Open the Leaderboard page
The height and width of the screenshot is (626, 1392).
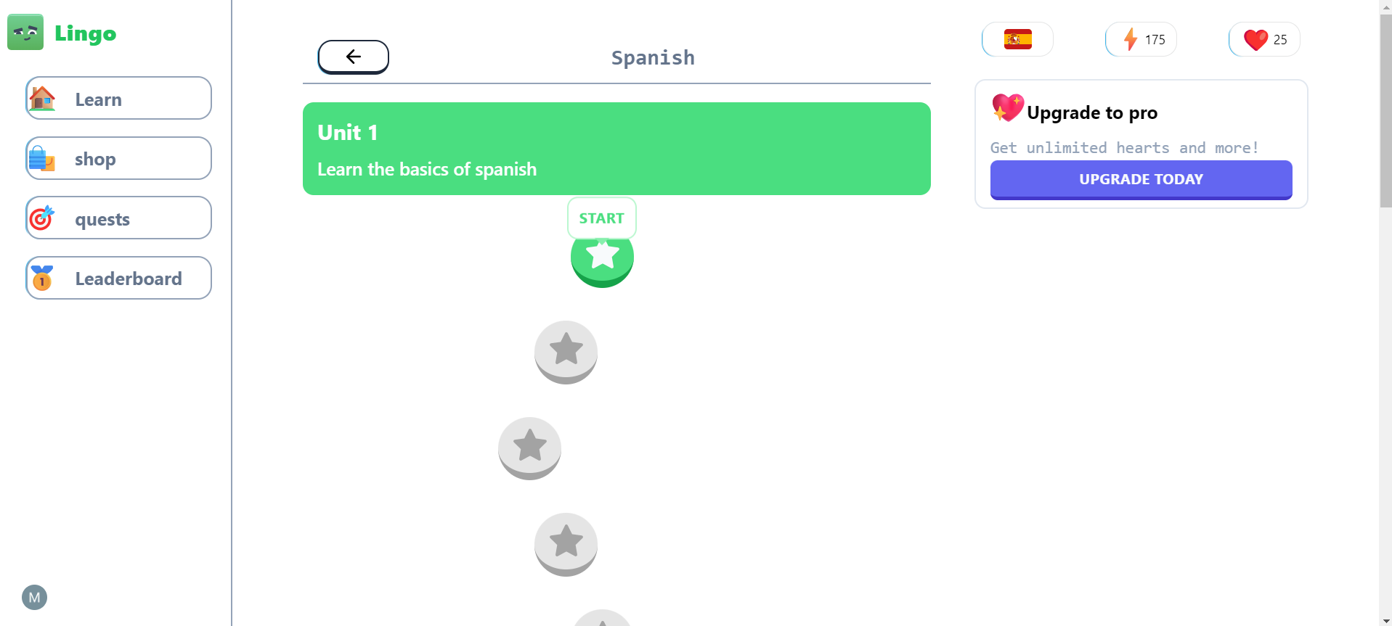[x=118, y=278]
